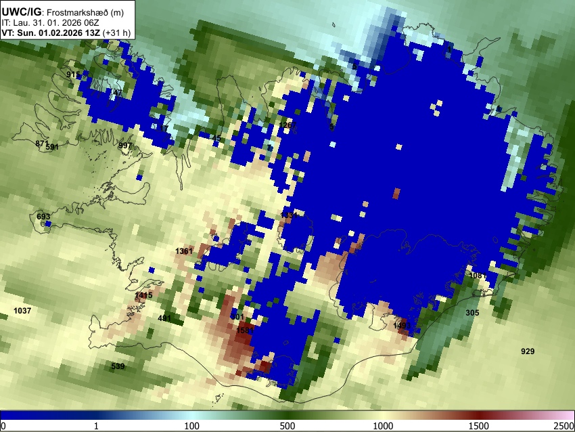Viewport: 575px width, 432px height.
Task: Click the map value 693
Action: (43, 217)
